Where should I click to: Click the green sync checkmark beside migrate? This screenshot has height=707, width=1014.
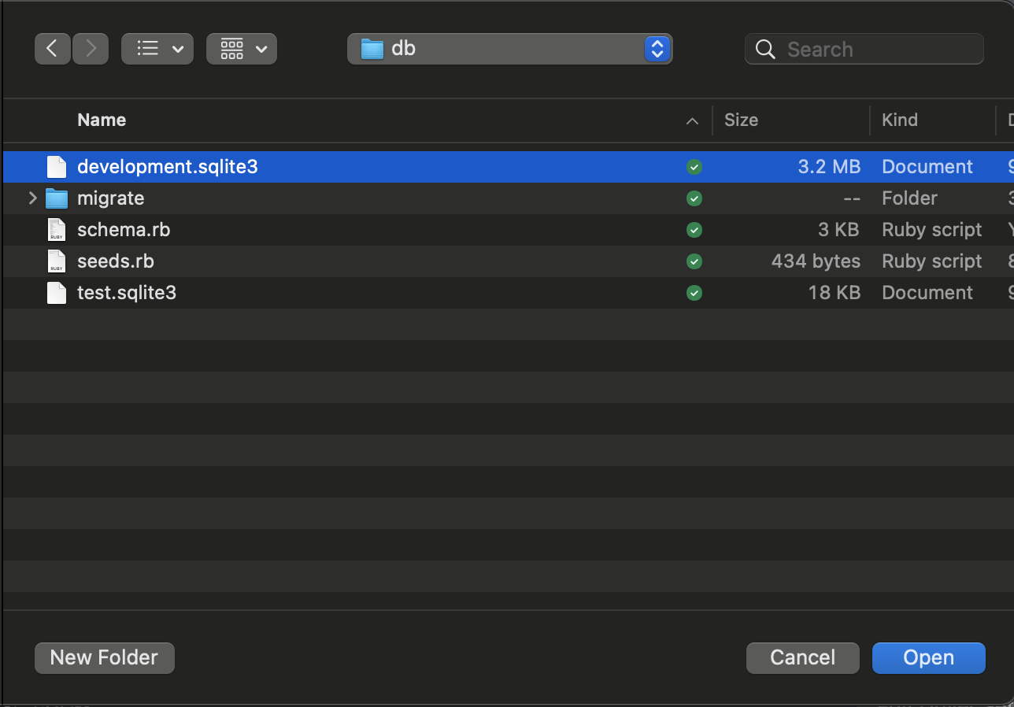[x=694, y=198]
